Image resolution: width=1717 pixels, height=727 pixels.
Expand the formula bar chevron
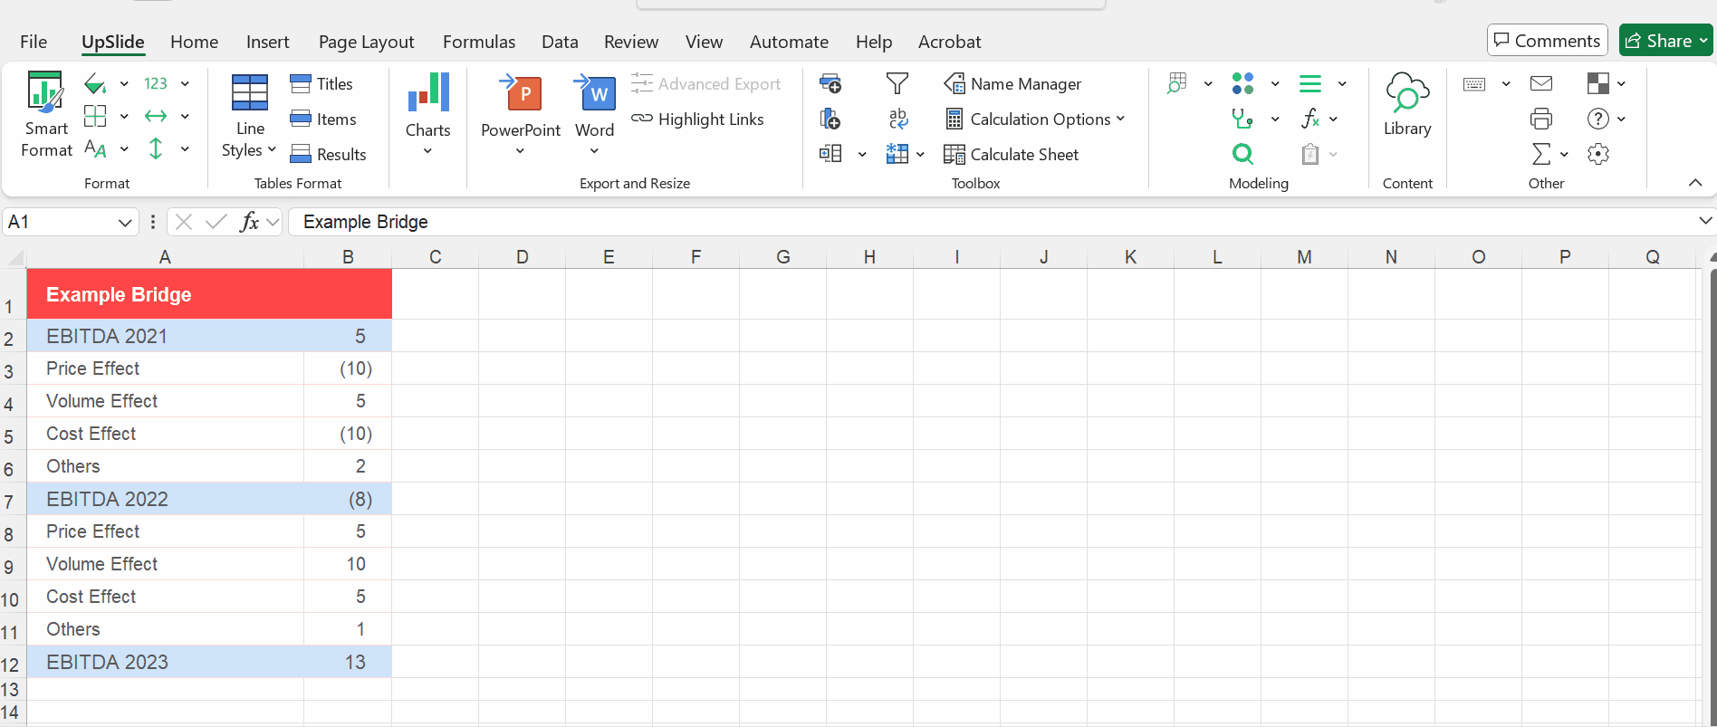(1705, 221)
